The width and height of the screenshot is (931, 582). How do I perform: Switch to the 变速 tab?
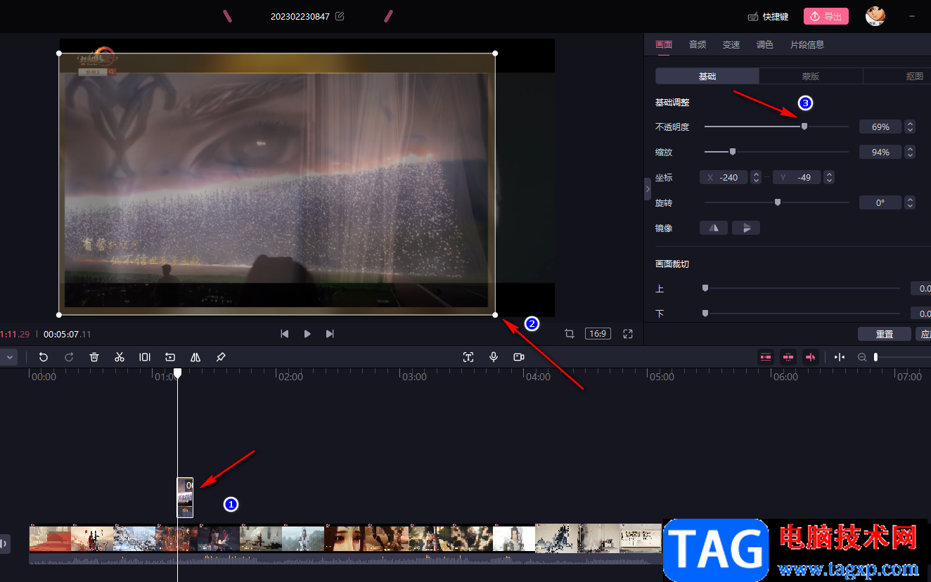731,44
